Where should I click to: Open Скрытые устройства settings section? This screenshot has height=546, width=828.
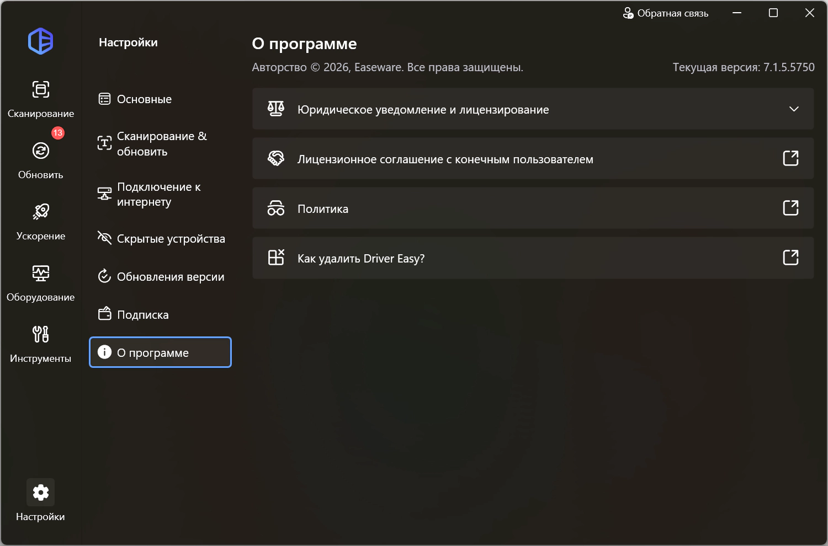(x=160, y=239)
